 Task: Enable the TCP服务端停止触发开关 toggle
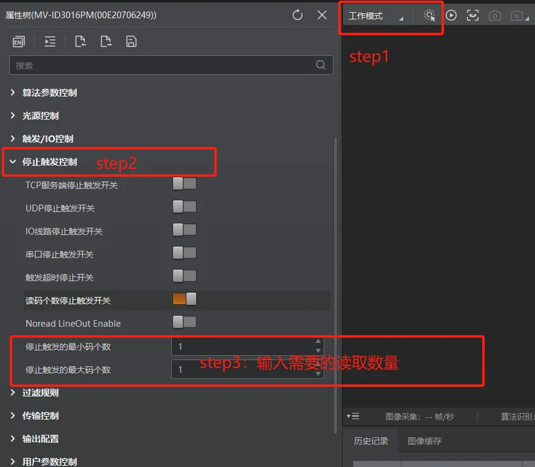pos(185,184)
